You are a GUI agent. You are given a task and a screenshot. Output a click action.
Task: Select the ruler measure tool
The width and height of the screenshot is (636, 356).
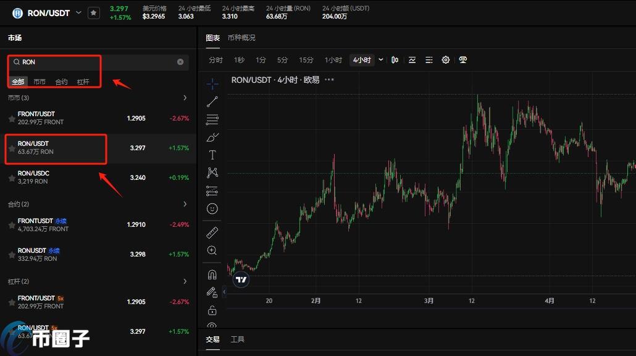click(212, 232)
